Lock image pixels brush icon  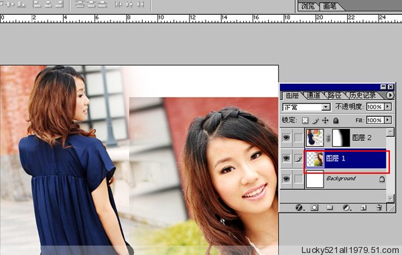pos(316,120)
